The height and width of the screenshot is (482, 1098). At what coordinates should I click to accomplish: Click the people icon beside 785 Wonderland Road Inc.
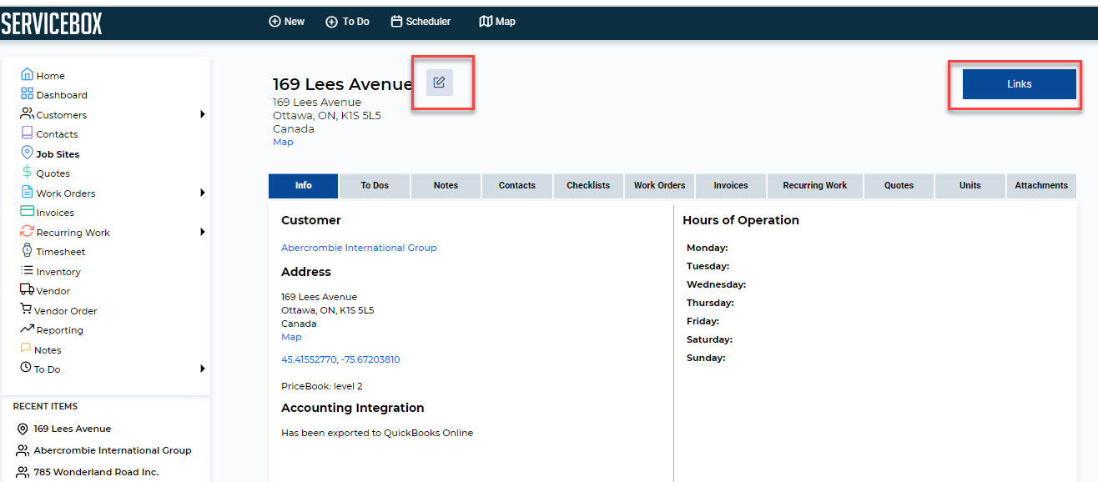point(23,472)
